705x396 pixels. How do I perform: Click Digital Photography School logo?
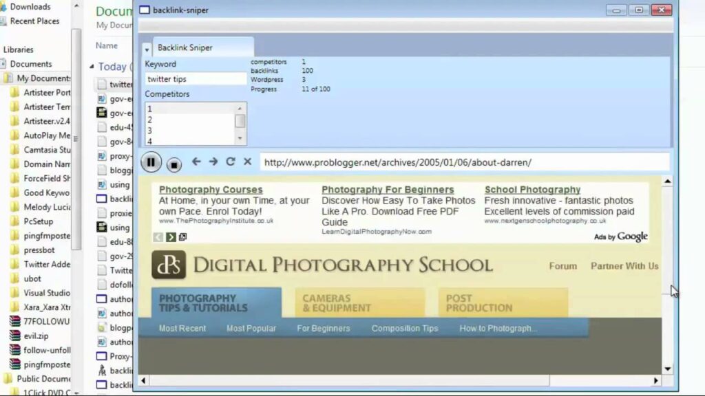click(x=322, y=265)
